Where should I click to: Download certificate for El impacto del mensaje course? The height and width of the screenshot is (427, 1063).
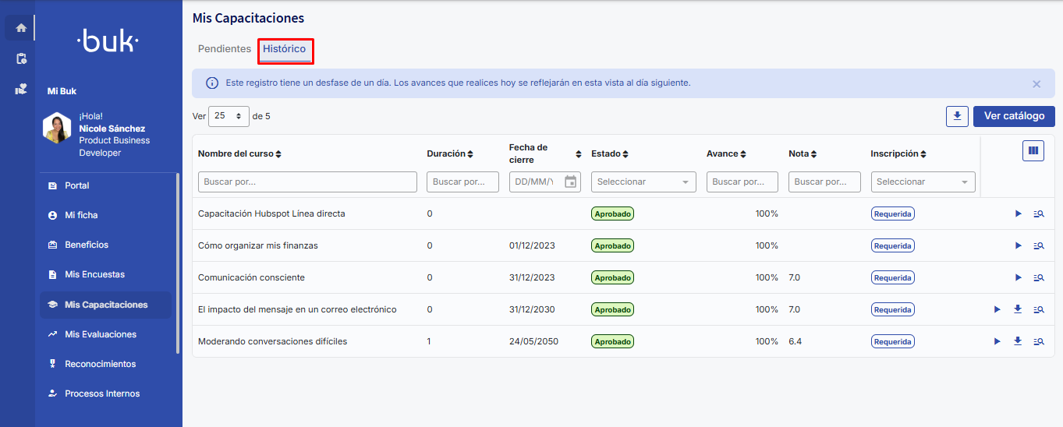tap(1018, 309)
